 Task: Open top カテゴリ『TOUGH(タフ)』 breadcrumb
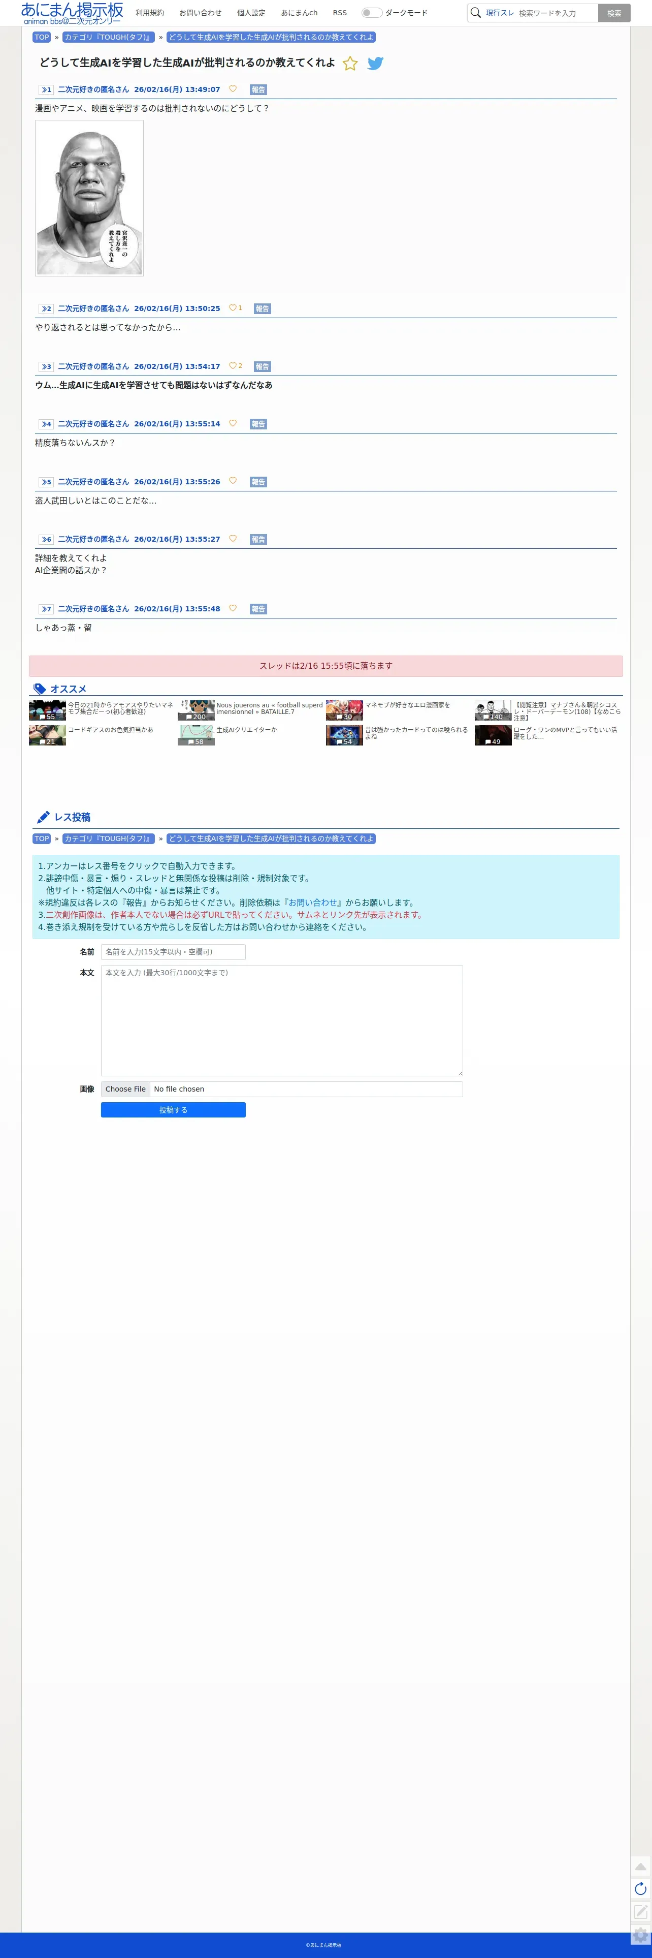pos(109,37)
